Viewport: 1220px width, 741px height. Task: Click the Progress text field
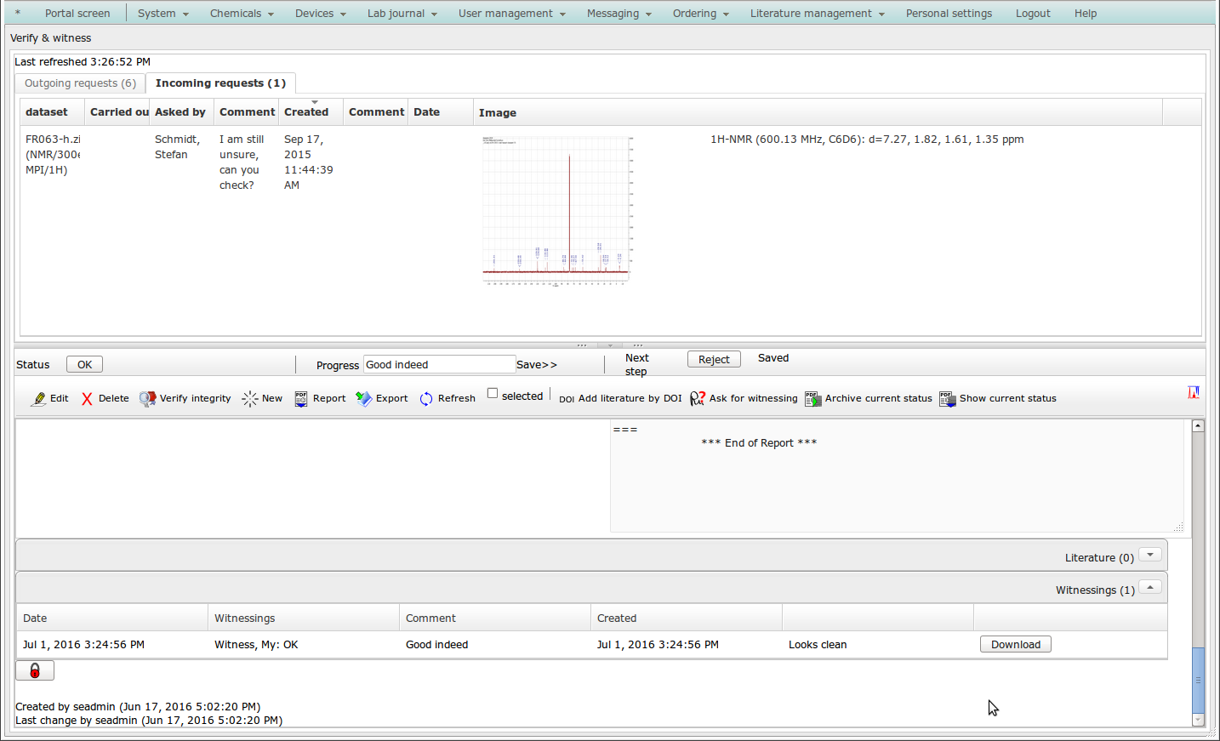tap(439, 365)
